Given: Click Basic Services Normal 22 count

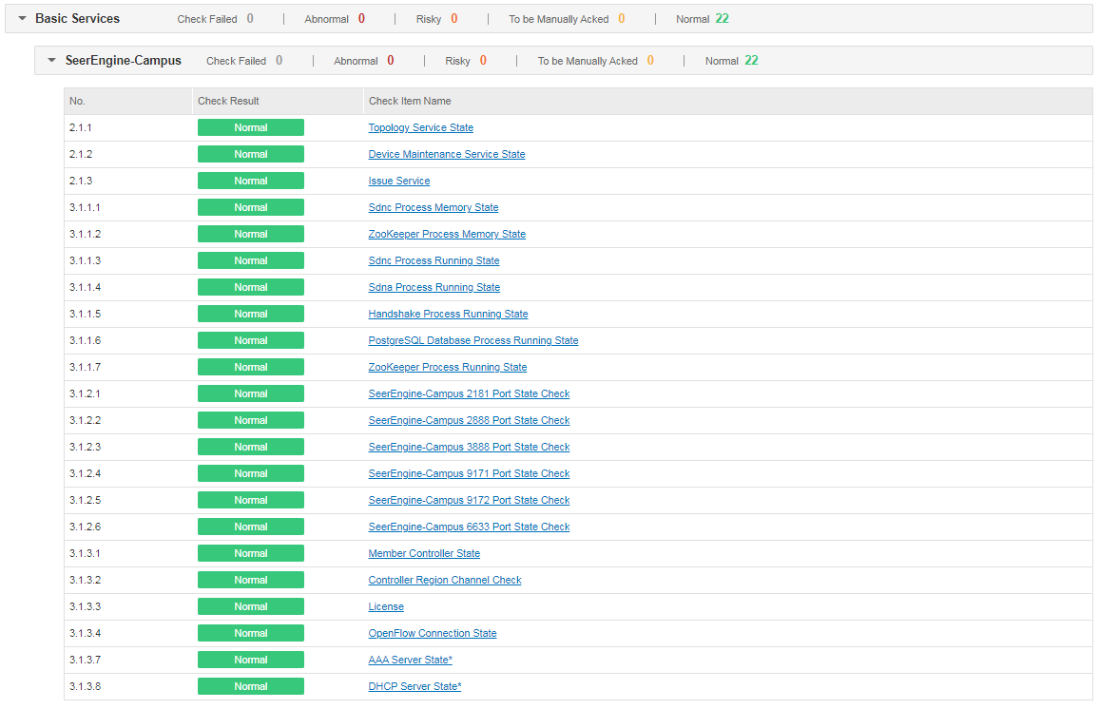Looking at the screenshot, I should click(722, 19).
